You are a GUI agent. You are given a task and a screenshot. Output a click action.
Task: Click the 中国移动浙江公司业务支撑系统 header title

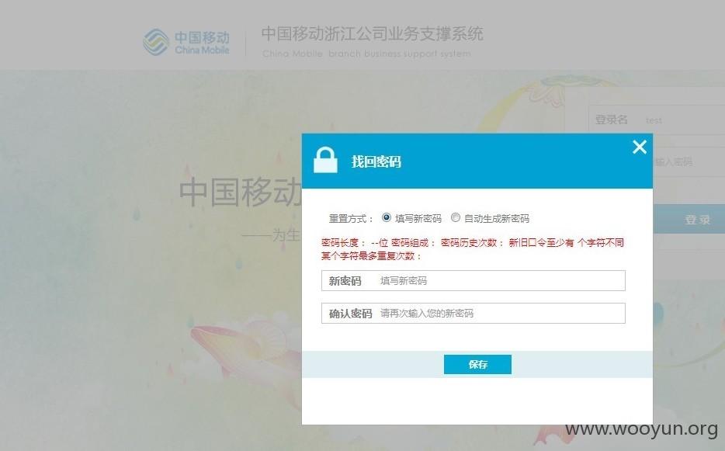(373, 34)
